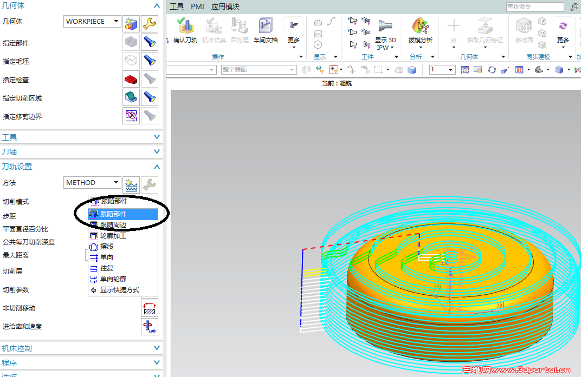Click flashlight display icon beside 指定毛坯

150,61
